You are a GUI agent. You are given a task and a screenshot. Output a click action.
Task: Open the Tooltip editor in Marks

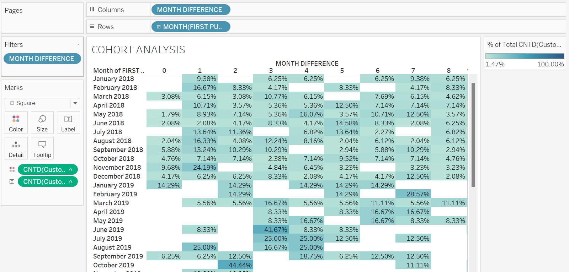42,148
